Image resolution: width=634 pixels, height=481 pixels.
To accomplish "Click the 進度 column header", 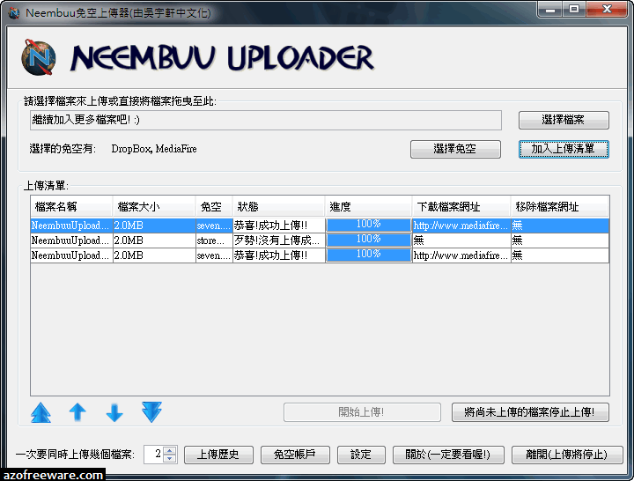I will (x=368, y=207).
